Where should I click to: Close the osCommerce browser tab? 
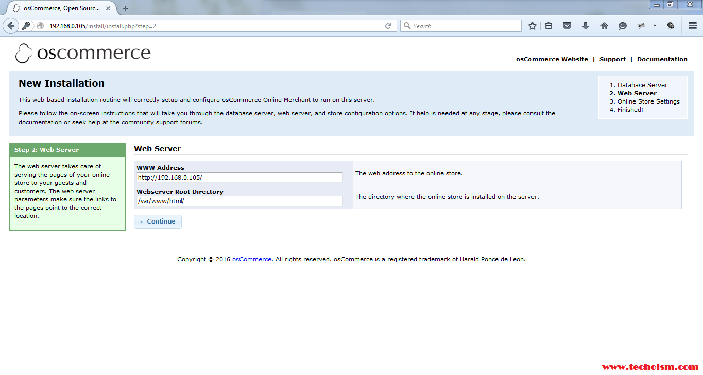point(109,8)
